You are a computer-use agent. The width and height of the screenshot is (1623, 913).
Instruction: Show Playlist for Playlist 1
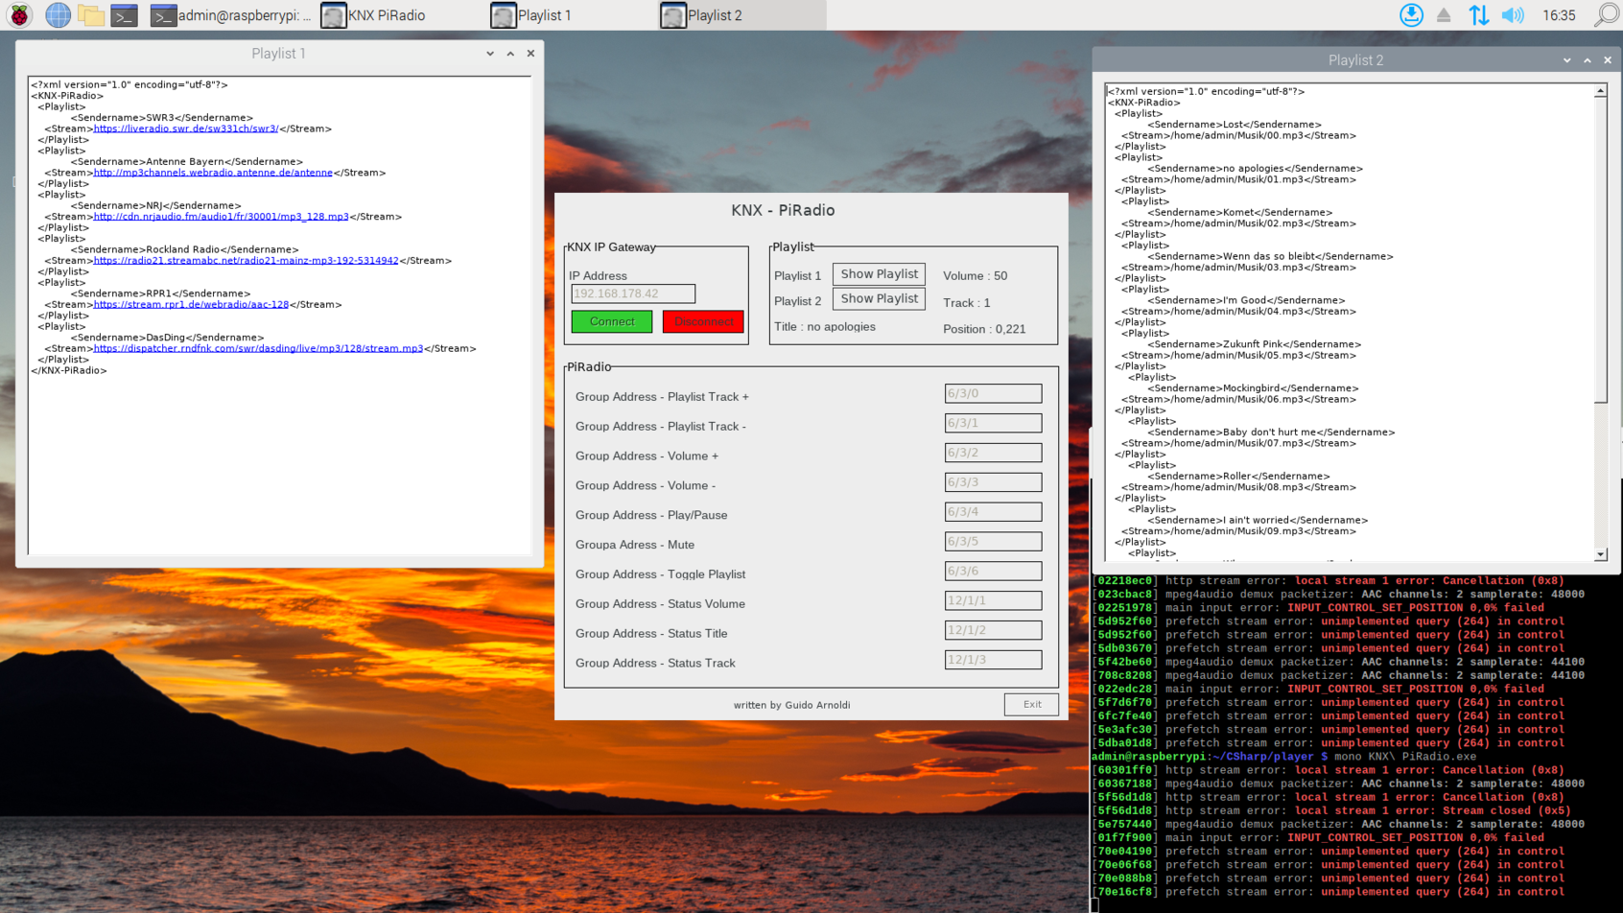coord(879,274)
